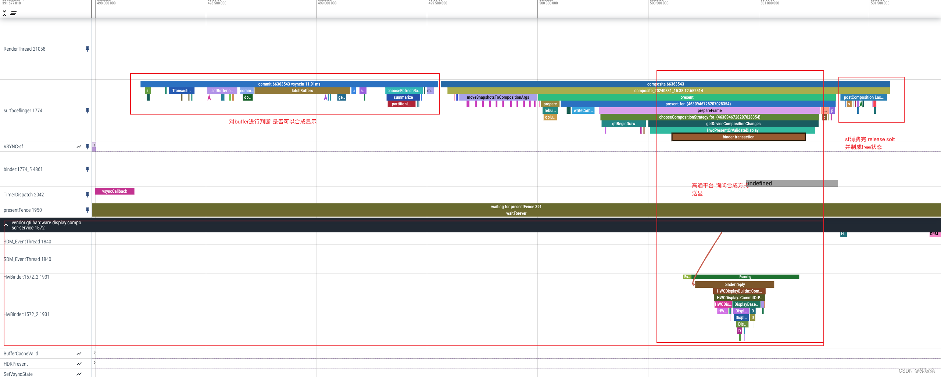
Task: Select the summarize slice
Action: [x=403, y=97]
